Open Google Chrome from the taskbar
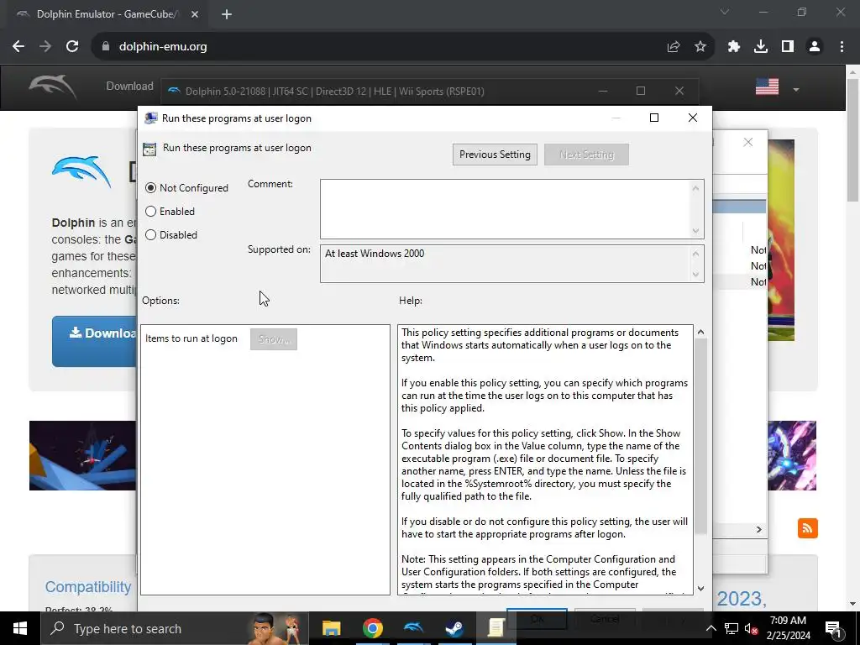Screen dimensions: 860x645 [372, 628]
